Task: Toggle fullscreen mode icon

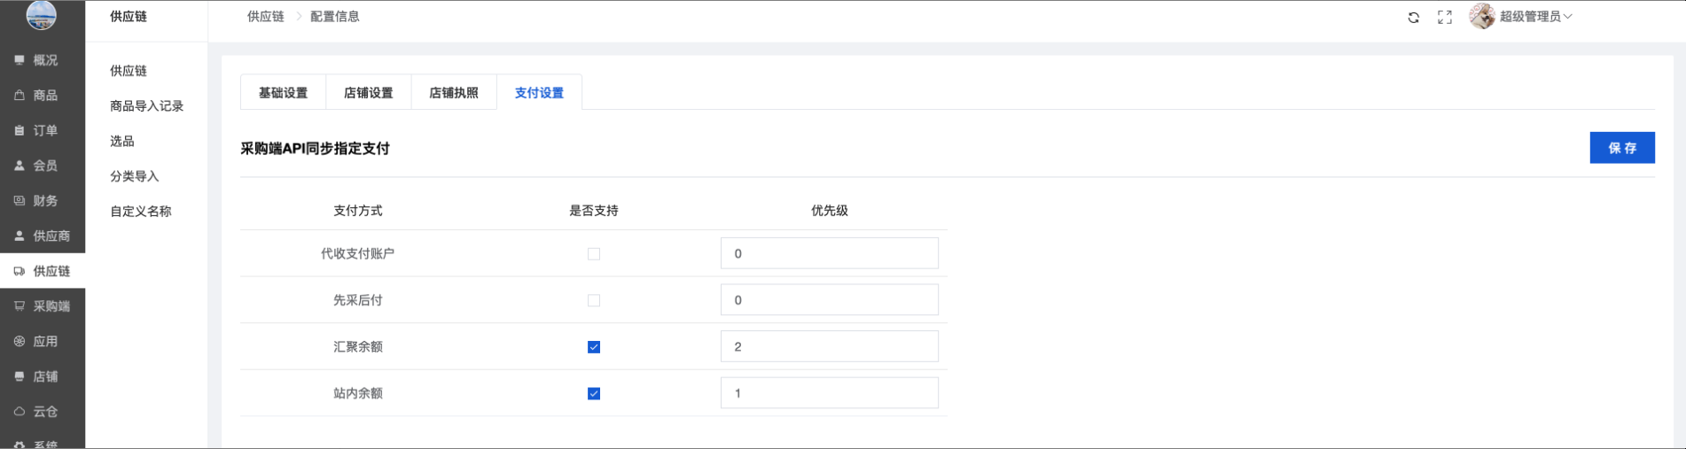Action: pos(1445,18)
